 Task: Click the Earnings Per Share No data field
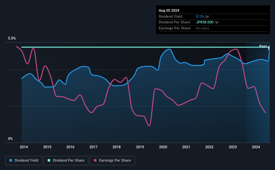[202, 28]
